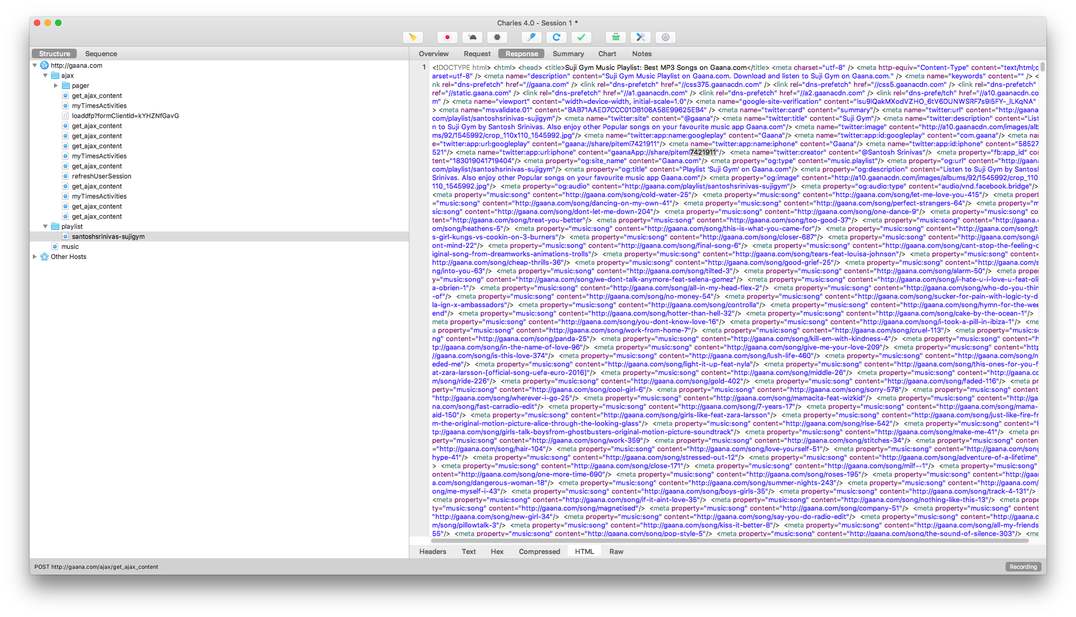This screenshot has height=617, width=1076.
Task: Expand the pager folder
Action: pyautogui.click(x=56, y=86)
